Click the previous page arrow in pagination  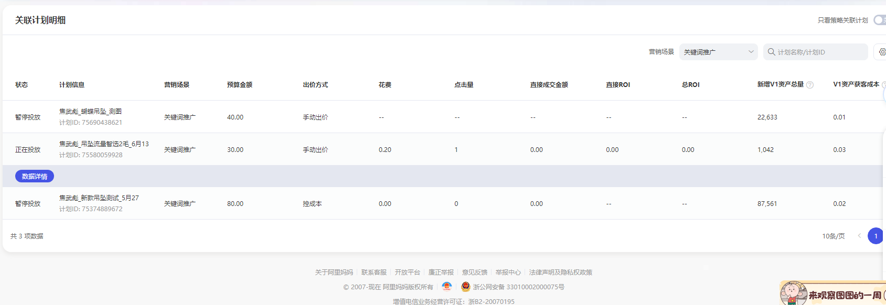click(x=859, y=236)
